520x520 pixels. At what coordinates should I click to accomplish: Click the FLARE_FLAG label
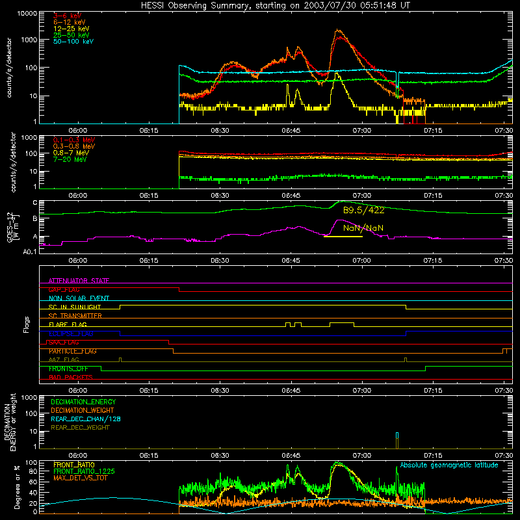click(68, 324)
